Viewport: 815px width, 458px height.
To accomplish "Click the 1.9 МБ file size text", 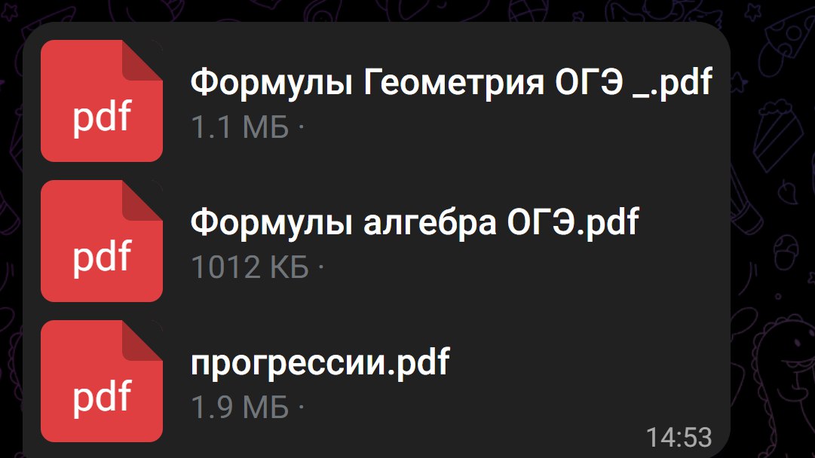I will 240,408.
